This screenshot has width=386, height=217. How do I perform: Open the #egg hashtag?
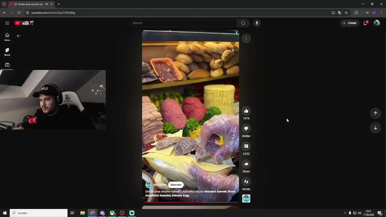(186, 196)
